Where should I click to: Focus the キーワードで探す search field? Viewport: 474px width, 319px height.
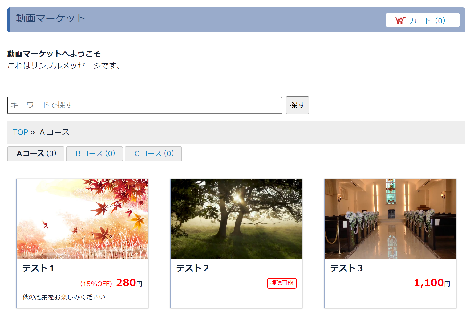point(145,105)
